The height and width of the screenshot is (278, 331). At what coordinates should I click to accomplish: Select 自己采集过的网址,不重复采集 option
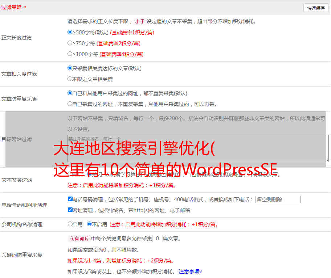[x=70, y=104]
